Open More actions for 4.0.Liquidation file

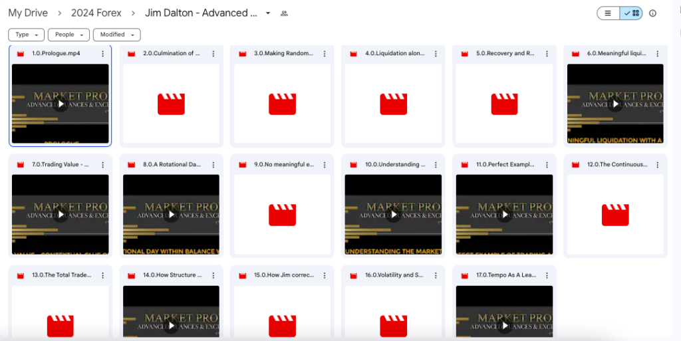click(x=436, y=54)
